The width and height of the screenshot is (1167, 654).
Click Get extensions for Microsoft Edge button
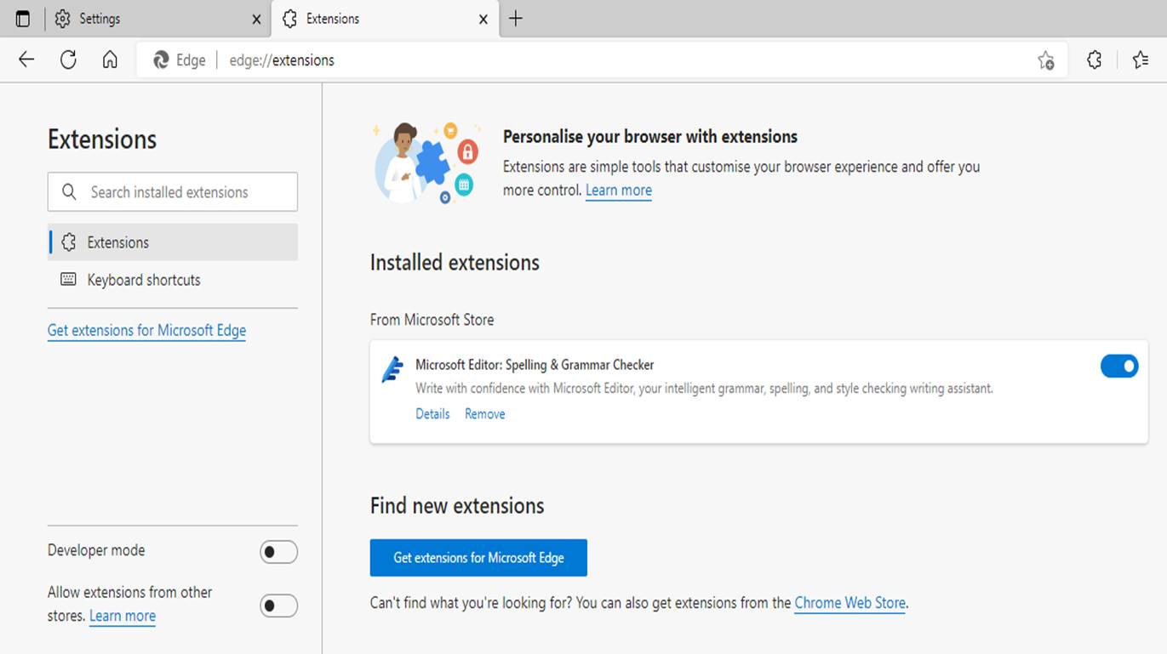[478, 557]
